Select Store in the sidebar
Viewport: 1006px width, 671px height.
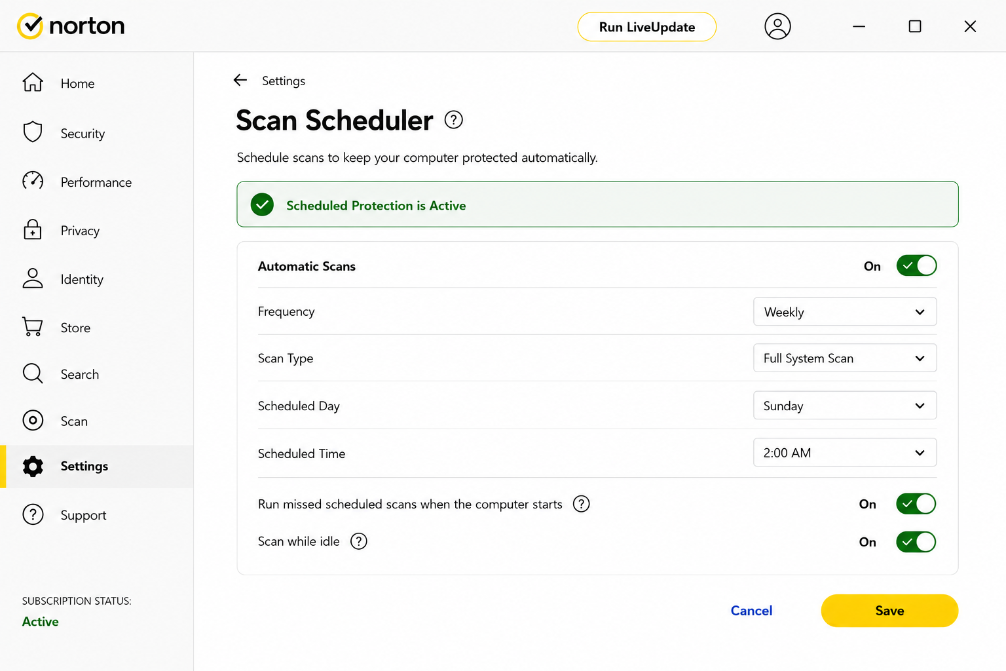point(75,328)
